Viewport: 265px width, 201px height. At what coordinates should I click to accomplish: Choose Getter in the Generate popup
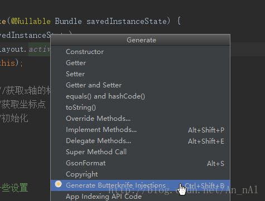141,63
